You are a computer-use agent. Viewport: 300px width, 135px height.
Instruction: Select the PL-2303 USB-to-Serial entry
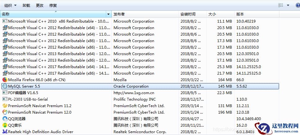coord(28,99)
